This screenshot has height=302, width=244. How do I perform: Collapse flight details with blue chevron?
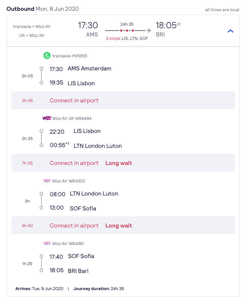[x=231, y=31]
